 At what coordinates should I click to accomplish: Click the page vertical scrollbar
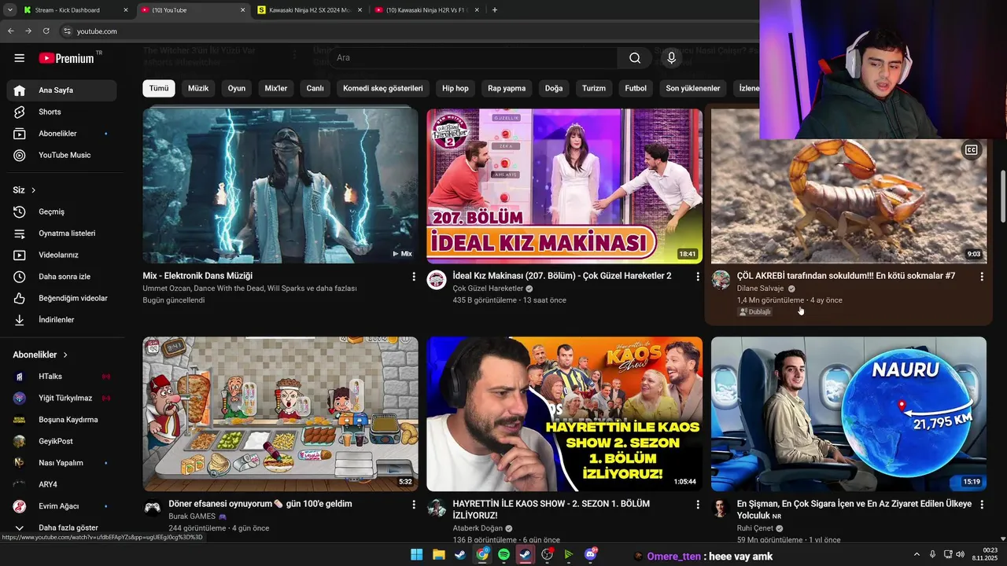[1003, 197]
